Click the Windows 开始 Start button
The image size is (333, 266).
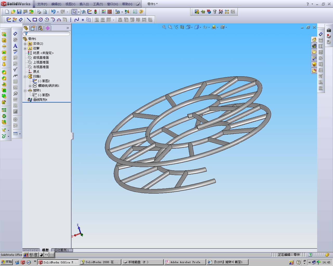pyautogui.click(x=7, y=262)
